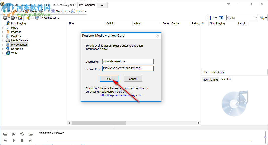Screen dimensions: 268x145
Task: Select the Web tree node
Action: (14, 53)
